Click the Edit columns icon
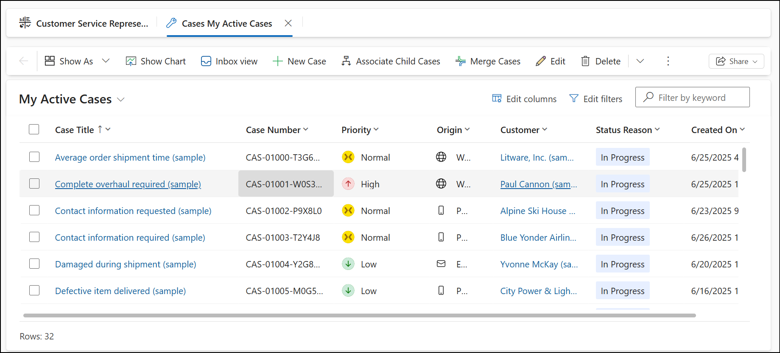780x353 pixels. 497,98
